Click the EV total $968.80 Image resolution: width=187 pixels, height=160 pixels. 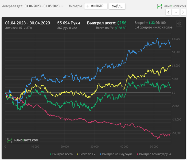120,28
